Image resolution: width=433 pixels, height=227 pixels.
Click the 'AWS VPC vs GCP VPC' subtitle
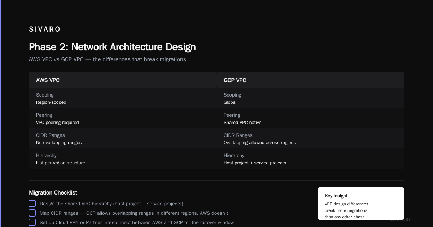point(108,59)
